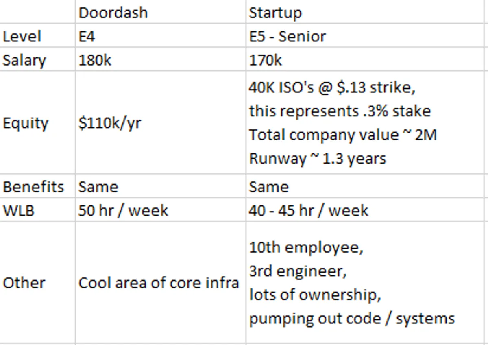Image resolution: width=488 pixels, height=345 pixels.
Task: Click the E5 - Senior cell
Action: pyautogui.click(x=287, y=37)
